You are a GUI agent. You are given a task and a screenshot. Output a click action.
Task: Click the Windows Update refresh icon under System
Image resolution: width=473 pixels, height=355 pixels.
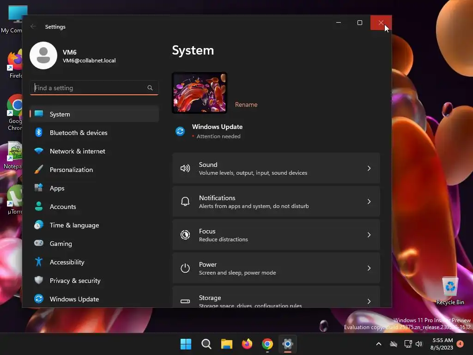[x=180, y=131]
